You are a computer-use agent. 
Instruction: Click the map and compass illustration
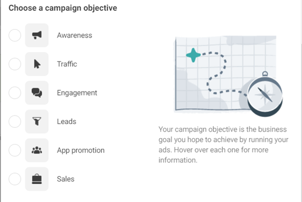pos(228,76)
